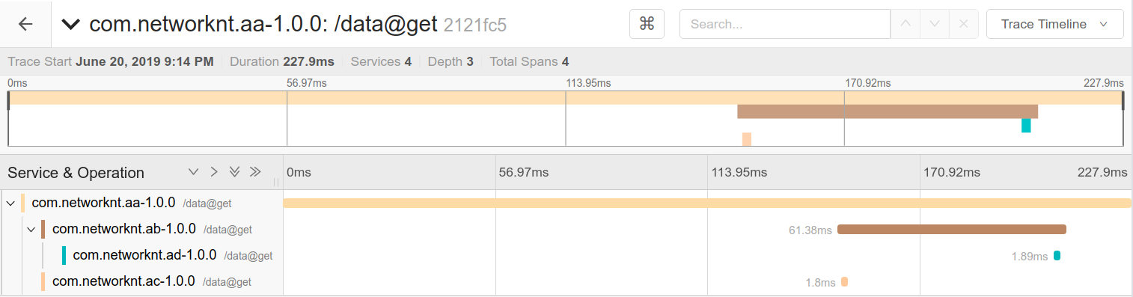
Task: Open the 61.38ms brown span bar
Action: tap(952, 230)
